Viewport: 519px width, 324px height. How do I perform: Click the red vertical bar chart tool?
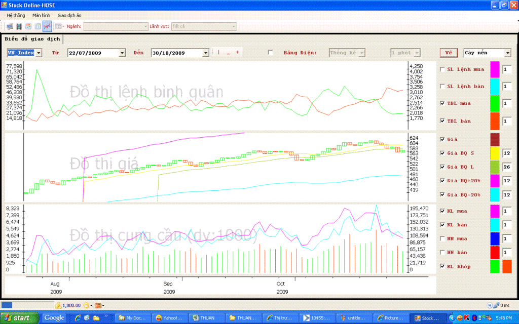219,52
